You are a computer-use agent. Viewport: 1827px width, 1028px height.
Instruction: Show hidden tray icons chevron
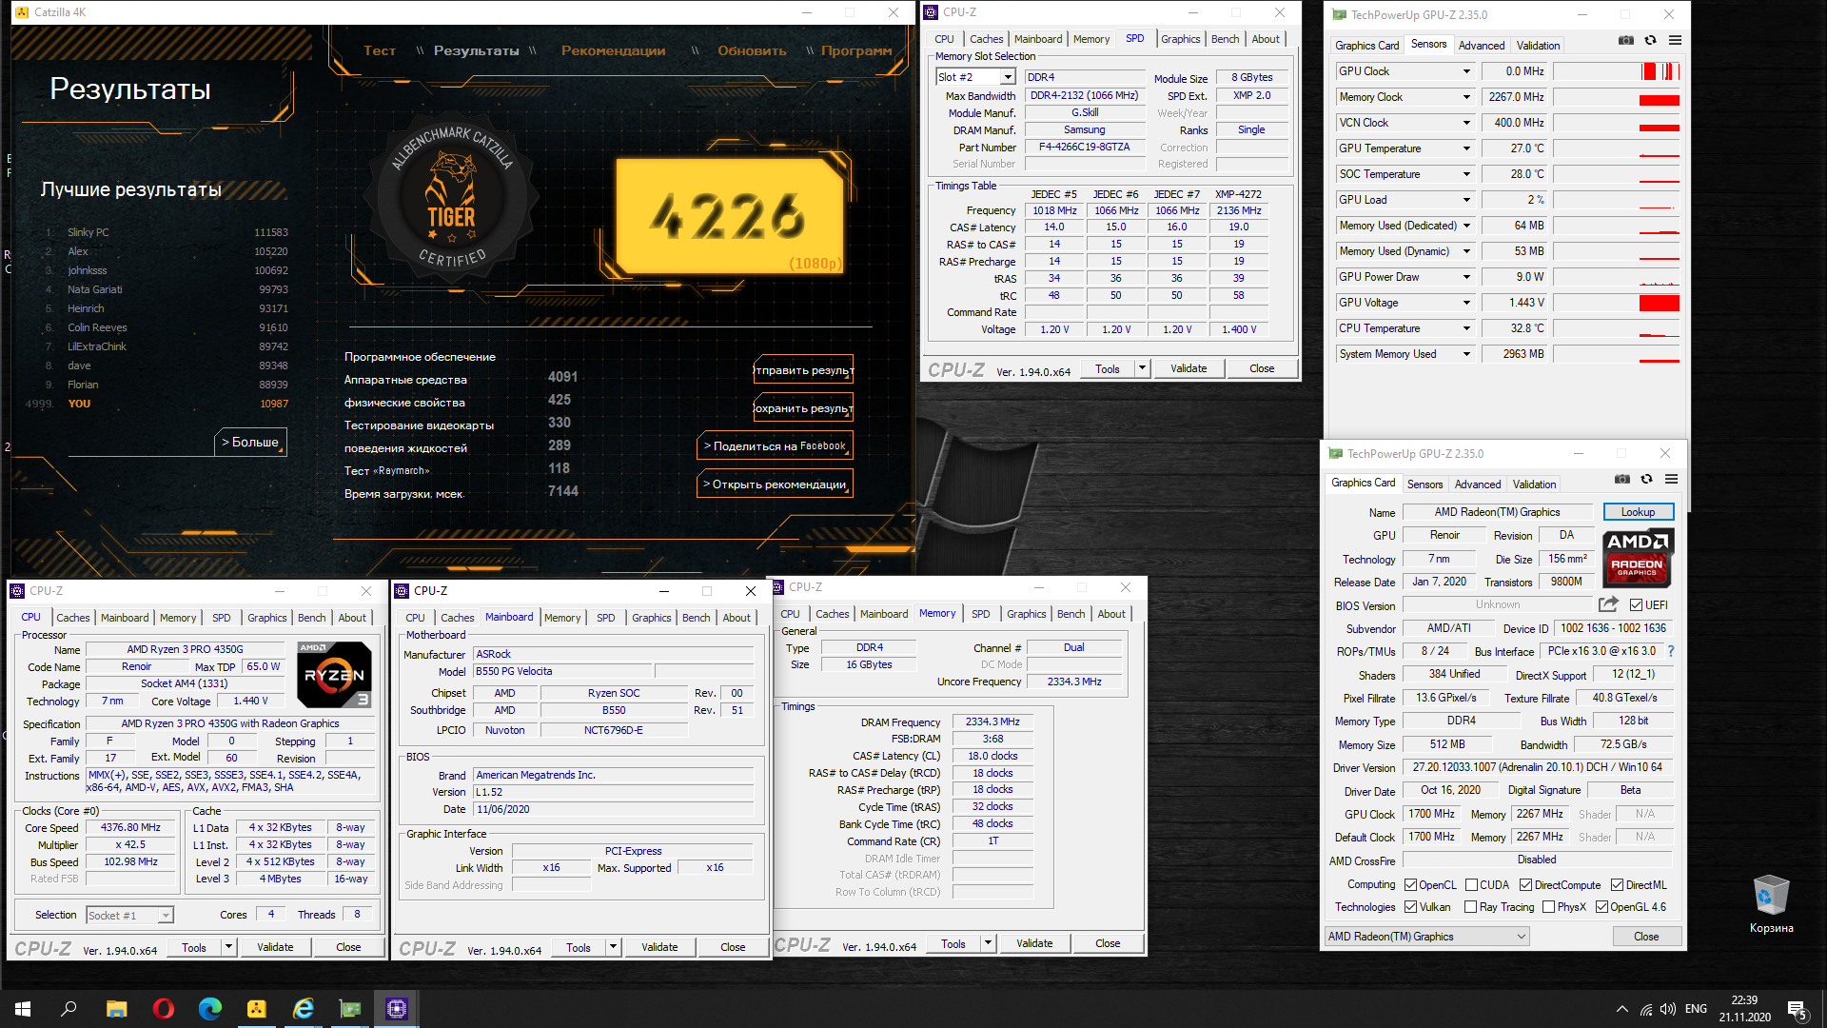click(1621, 1009)
